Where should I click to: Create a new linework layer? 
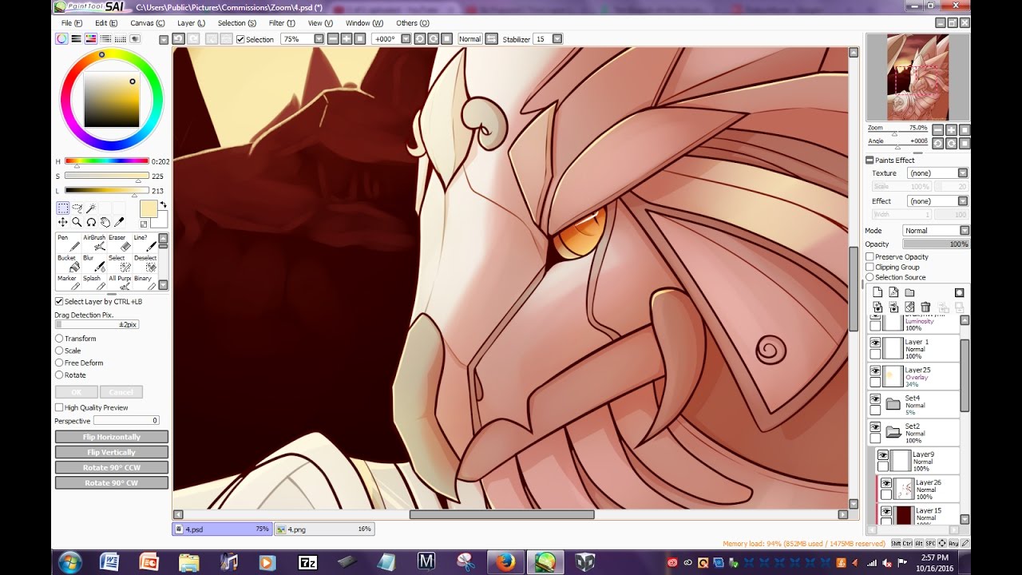(x=893, y=292)
